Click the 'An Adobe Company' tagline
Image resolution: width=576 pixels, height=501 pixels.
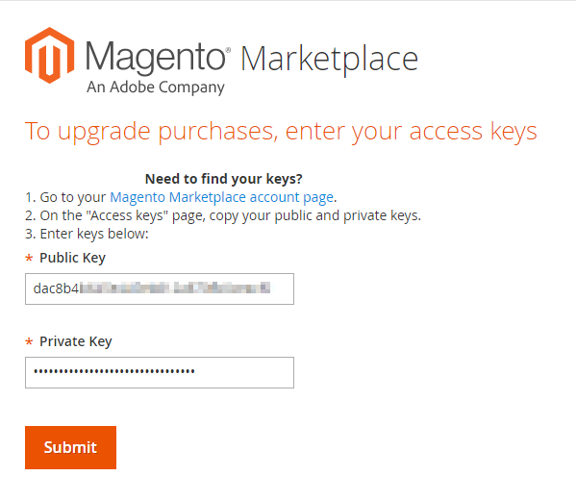[x=156, y=88]
